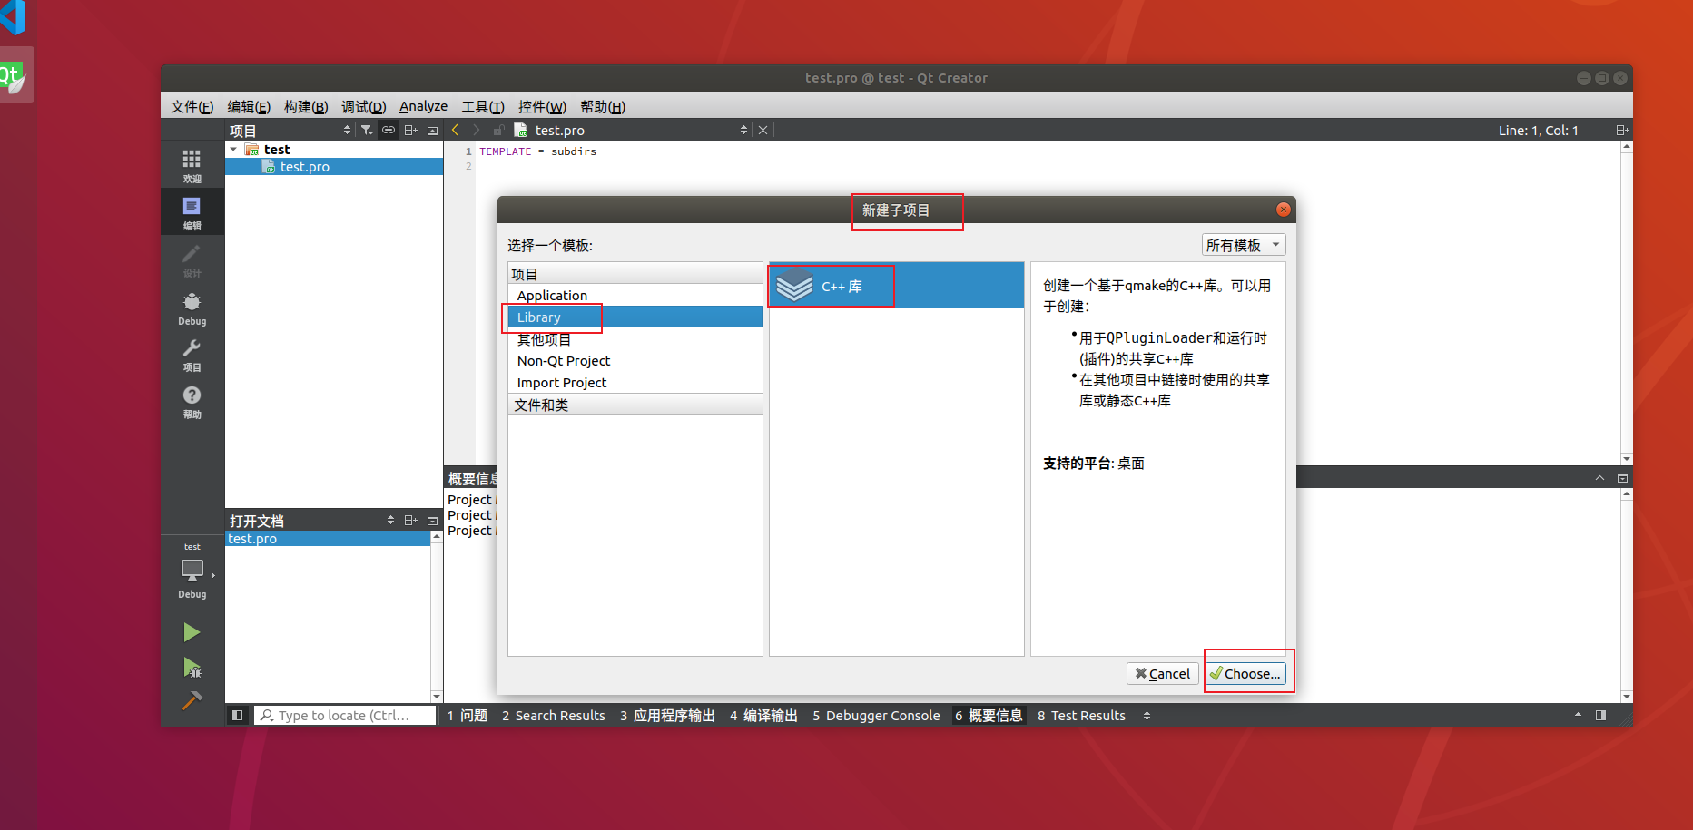Click the Choose... button
This screenshot has width=1693, height=830.
click(1245, 673)
